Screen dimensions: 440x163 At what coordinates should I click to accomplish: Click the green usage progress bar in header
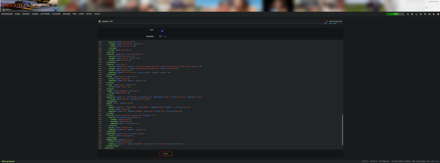395,14
